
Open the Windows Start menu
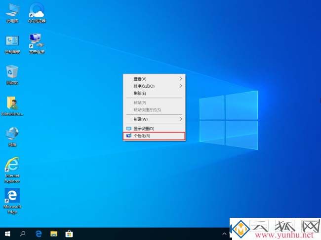7,234
